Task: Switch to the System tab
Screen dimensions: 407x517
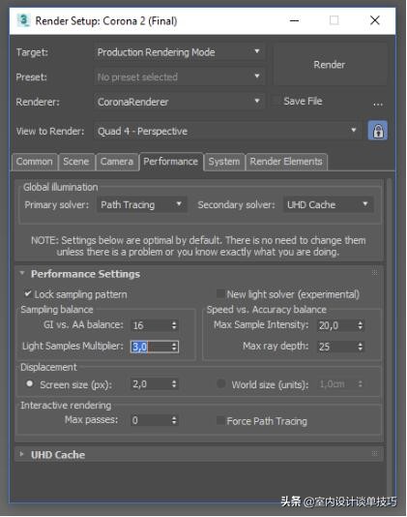Action: 224,162
